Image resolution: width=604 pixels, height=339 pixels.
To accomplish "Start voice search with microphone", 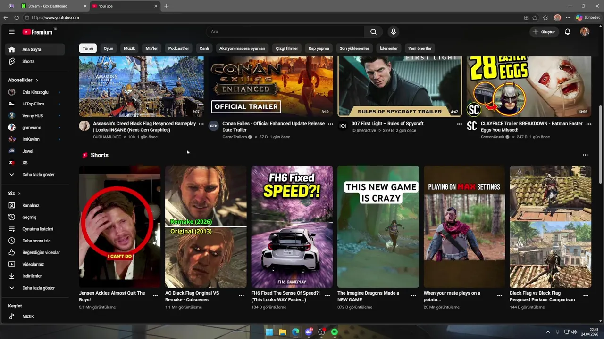I will click(x=393, y=32).
